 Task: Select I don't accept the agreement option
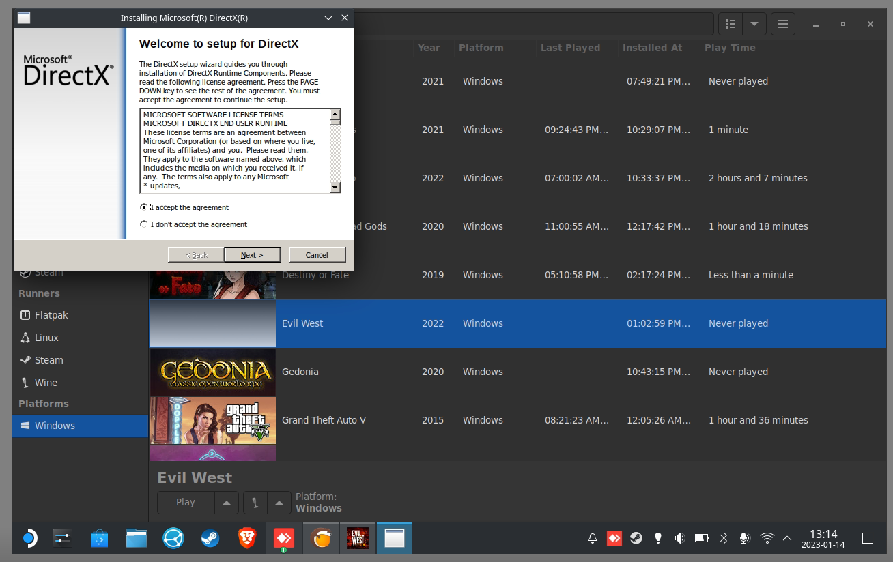point(193,224)
